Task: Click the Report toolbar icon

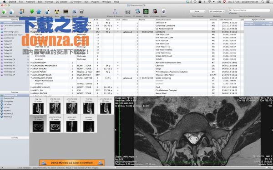Action: click(163, 12)
